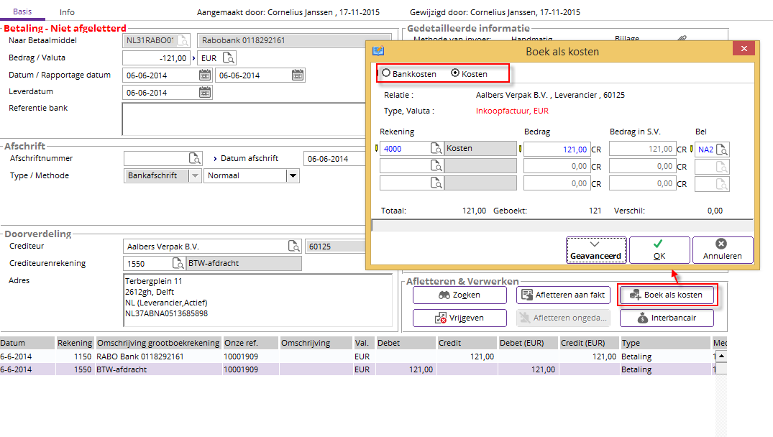Expand the Normaal method dropdown

point(292,175)
